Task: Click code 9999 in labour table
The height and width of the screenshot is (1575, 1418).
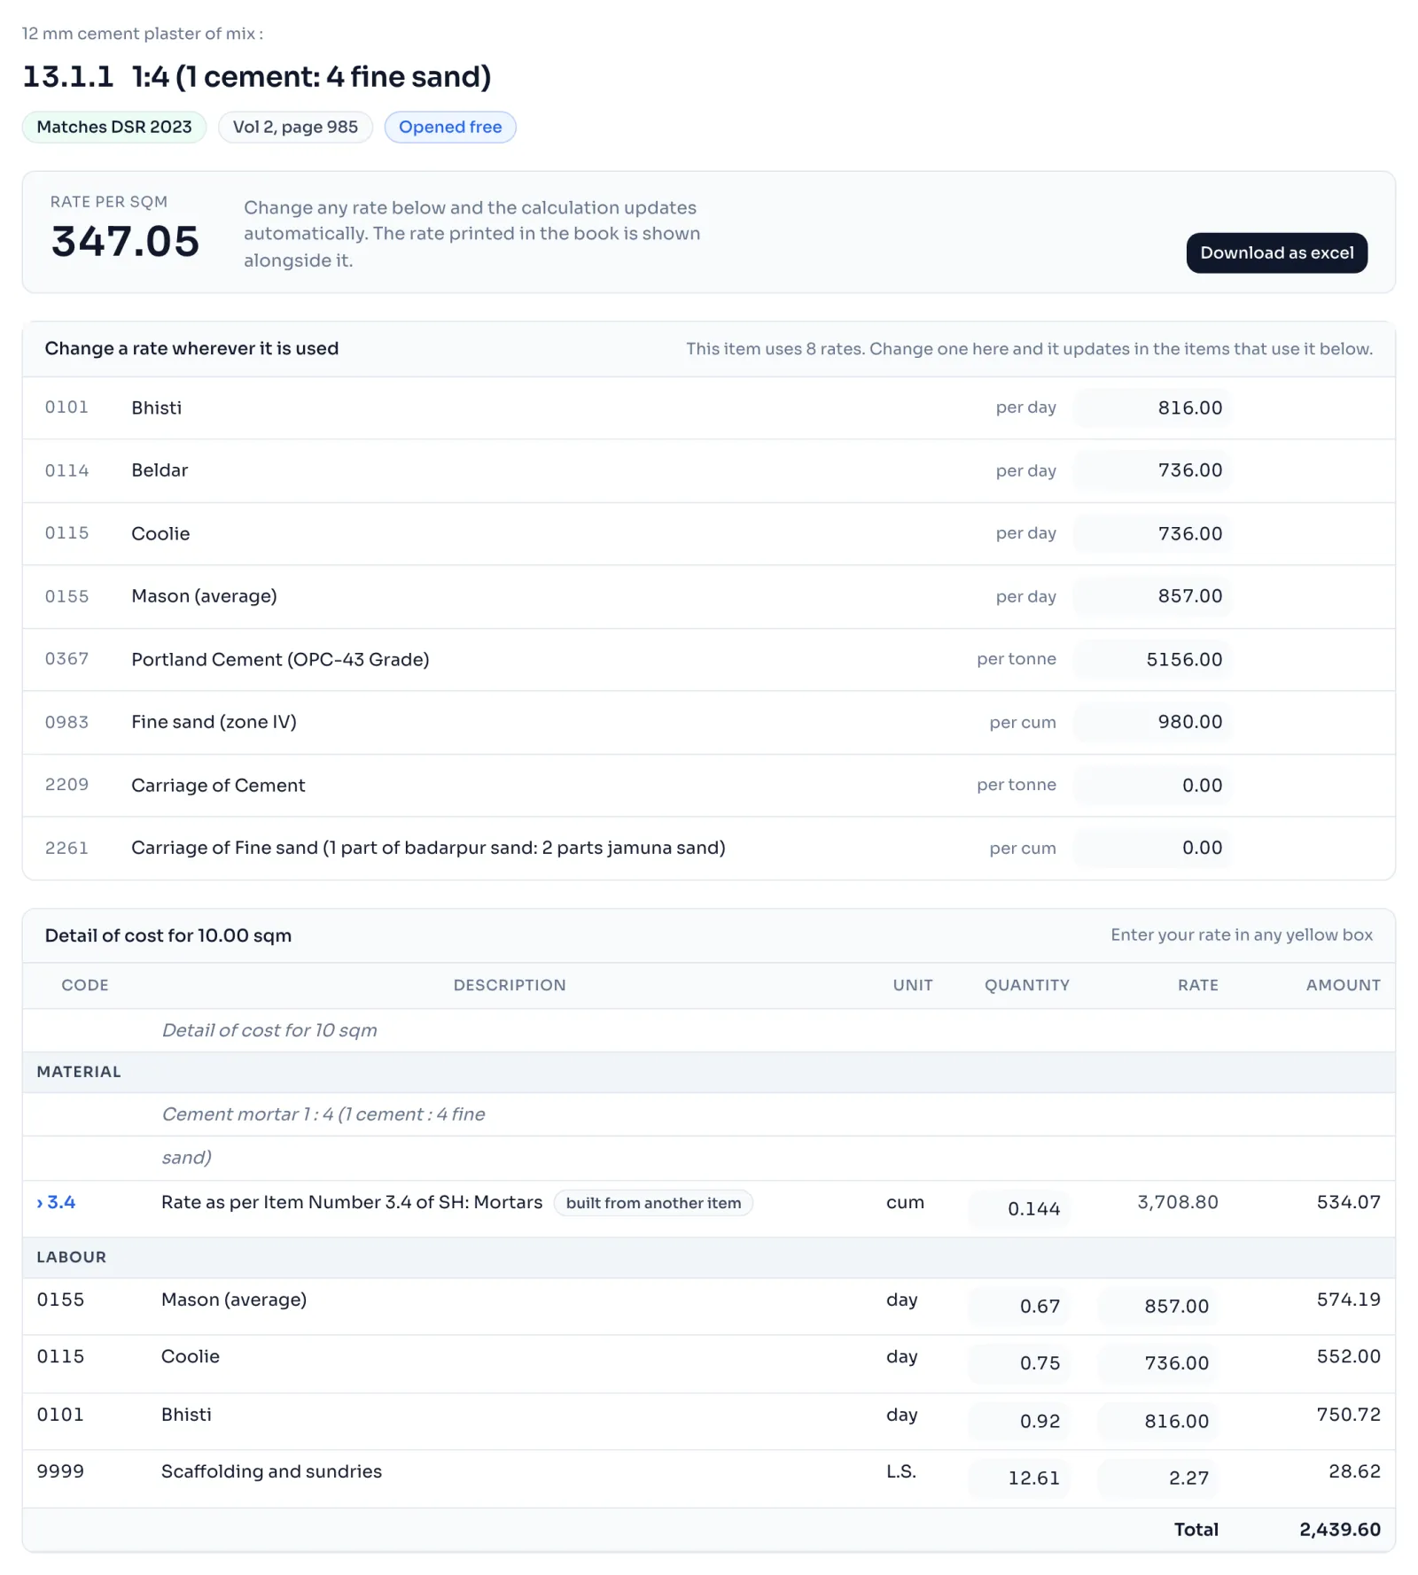Action: pyautogui.click(x=60, y=1471)
